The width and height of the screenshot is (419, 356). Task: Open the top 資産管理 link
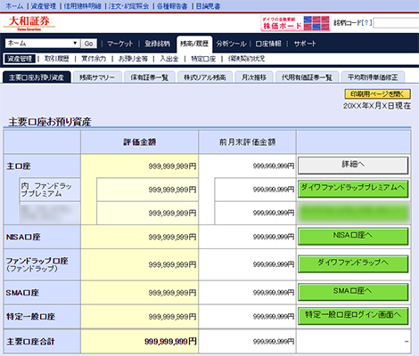pos(44,6)
